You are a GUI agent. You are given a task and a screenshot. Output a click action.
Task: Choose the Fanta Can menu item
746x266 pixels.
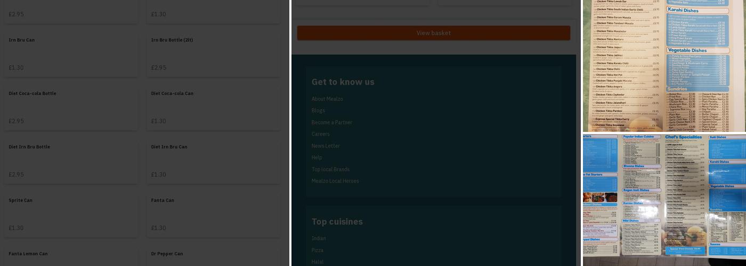pyautogui.click(x=213, y=213)
